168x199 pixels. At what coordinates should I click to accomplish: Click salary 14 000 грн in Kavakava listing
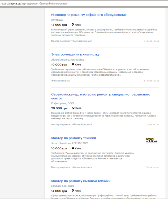pyautogui.click(x=59, y=25)
